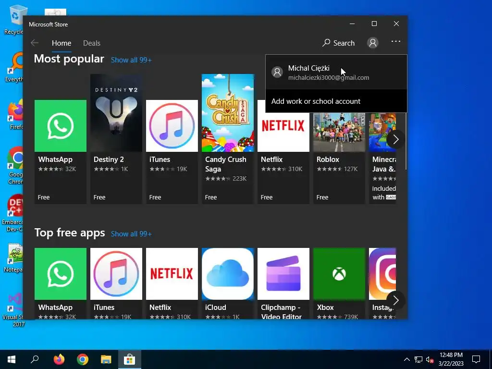Select the Visual Studio 2017 desktop shortcut

[x=13, y=310]
